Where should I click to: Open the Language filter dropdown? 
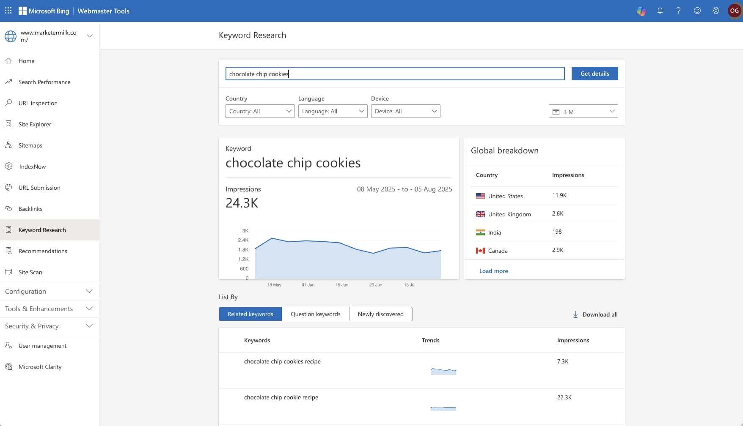pos(333,111)
